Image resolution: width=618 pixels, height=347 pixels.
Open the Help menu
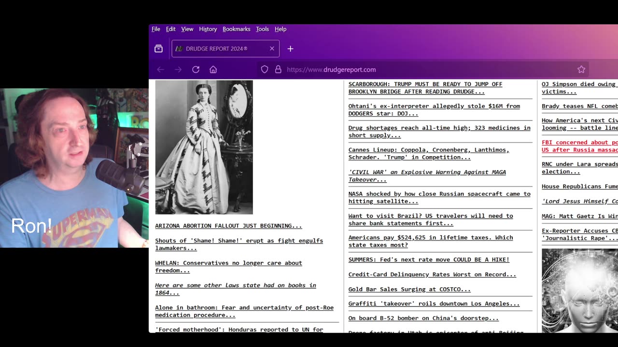pos(281,29)
